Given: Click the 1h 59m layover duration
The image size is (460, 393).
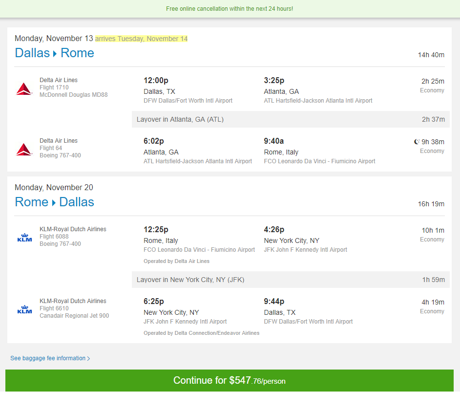Looking at the screenshot, I should click(433, 280).
